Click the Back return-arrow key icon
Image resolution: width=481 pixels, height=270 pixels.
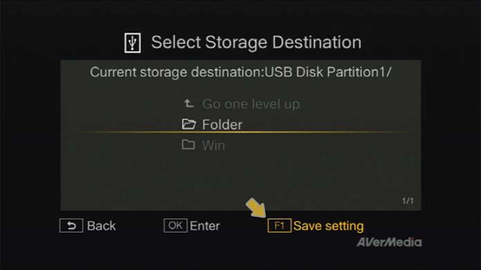tap(71, 226)
